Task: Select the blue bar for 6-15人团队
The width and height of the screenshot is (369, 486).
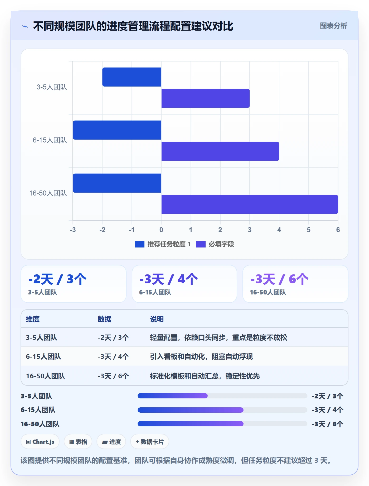Action: point(117,130)
